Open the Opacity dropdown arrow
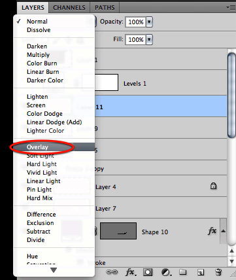 tap(149, 22)
